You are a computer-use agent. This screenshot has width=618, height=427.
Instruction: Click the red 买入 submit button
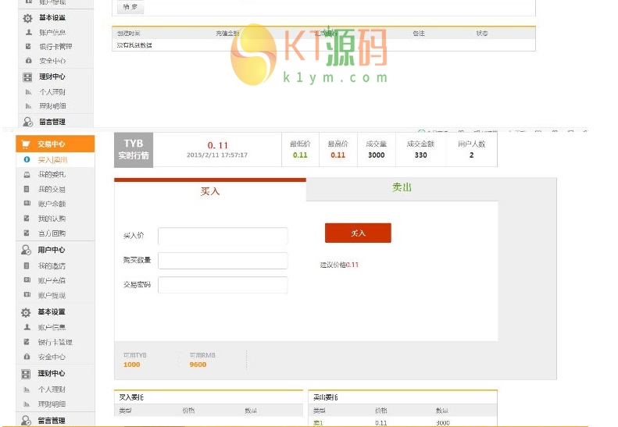pyautogui.click(x=358, y=233)
